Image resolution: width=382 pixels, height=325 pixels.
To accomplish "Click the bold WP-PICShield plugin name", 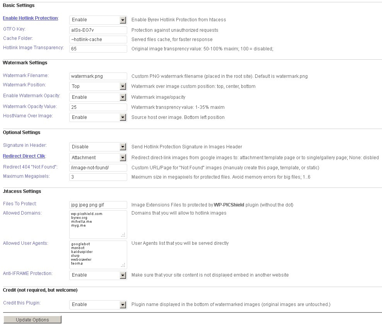I will click(x=229, y=205).
